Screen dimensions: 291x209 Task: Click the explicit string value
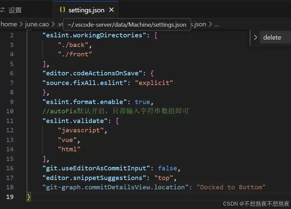tap(154, 83)
